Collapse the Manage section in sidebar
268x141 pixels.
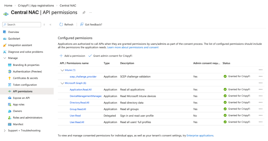tap(5, 58)
